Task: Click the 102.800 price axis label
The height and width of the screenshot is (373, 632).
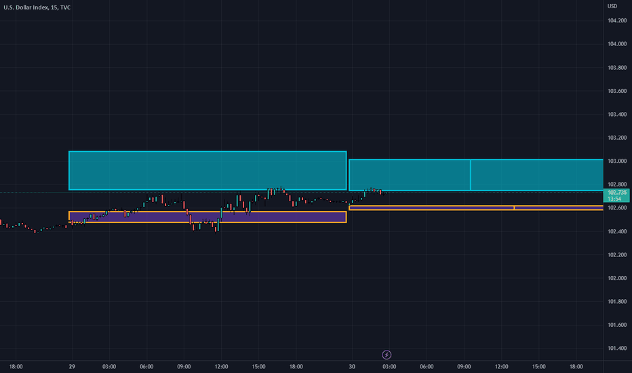Action: [617, 184]
